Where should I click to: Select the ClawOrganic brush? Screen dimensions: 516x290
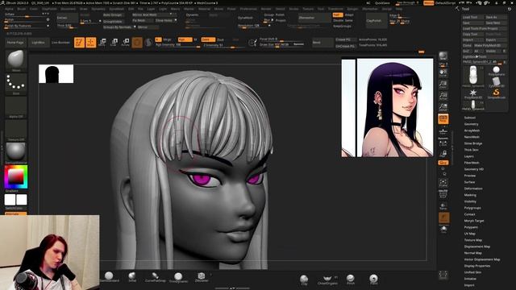327,280
